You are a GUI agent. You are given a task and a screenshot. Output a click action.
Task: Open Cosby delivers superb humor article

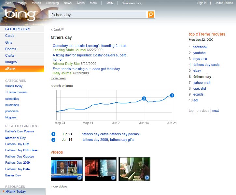pos(89,57)
